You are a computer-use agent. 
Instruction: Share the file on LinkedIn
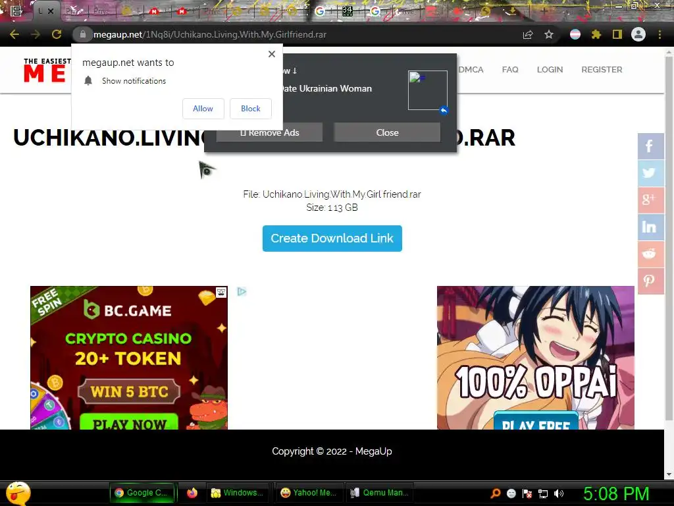(x=651, y=227)
